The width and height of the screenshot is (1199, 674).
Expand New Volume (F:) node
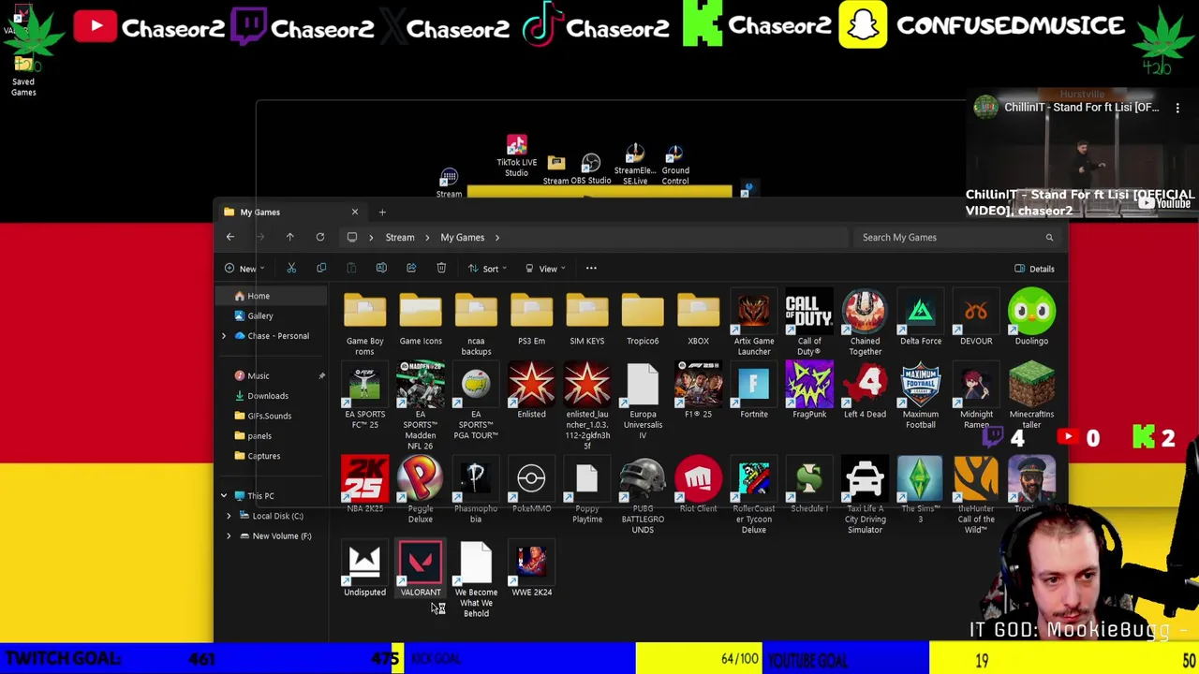[229, 536]
